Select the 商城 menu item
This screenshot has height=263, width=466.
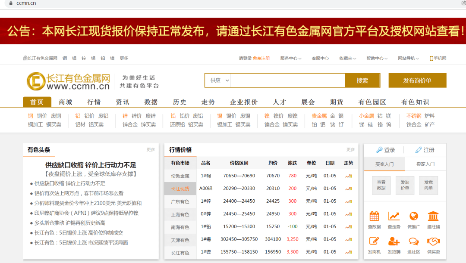tap(65, 102)
